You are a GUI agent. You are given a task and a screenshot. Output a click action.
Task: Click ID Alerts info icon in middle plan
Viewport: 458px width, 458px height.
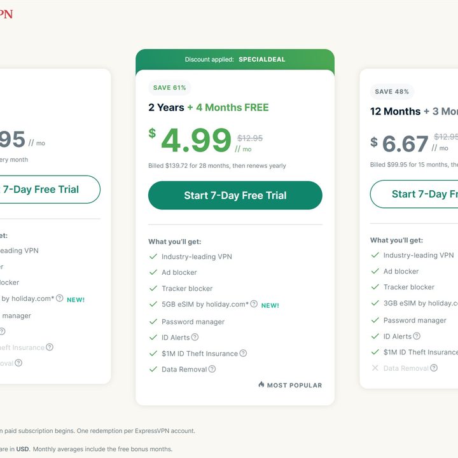195,337
